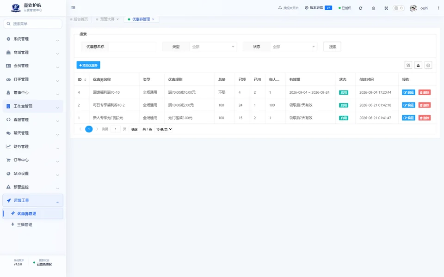444x277 pixels.
Task: Expand the 商城管理 menu
Action: pos(33,53)
